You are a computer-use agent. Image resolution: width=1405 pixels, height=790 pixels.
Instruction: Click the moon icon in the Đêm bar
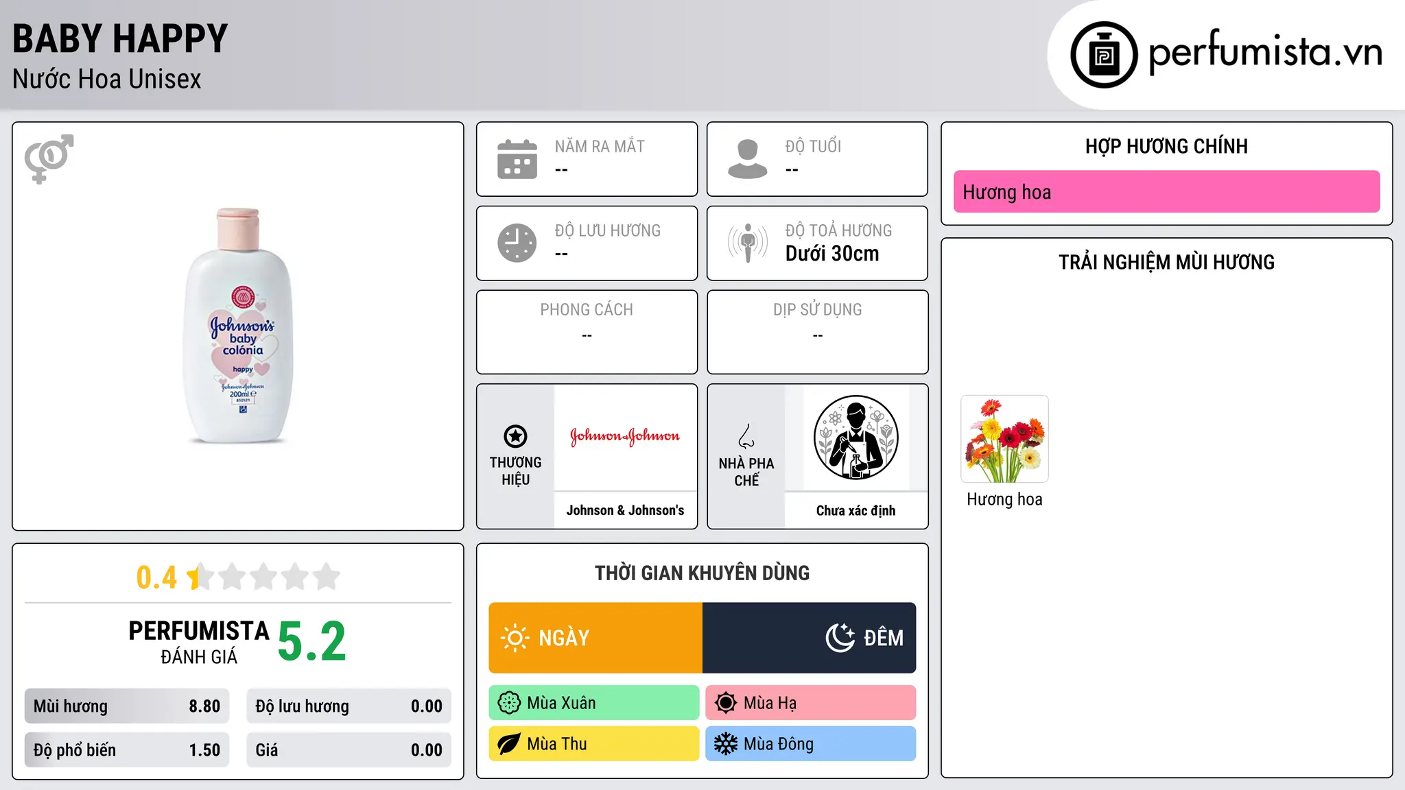tap(840, 638)
